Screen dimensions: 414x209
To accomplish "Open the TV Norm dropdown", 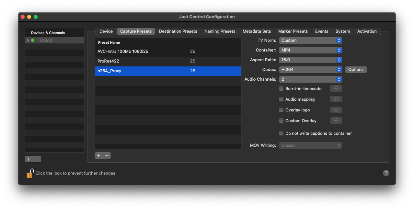I will tap(310, 41).
